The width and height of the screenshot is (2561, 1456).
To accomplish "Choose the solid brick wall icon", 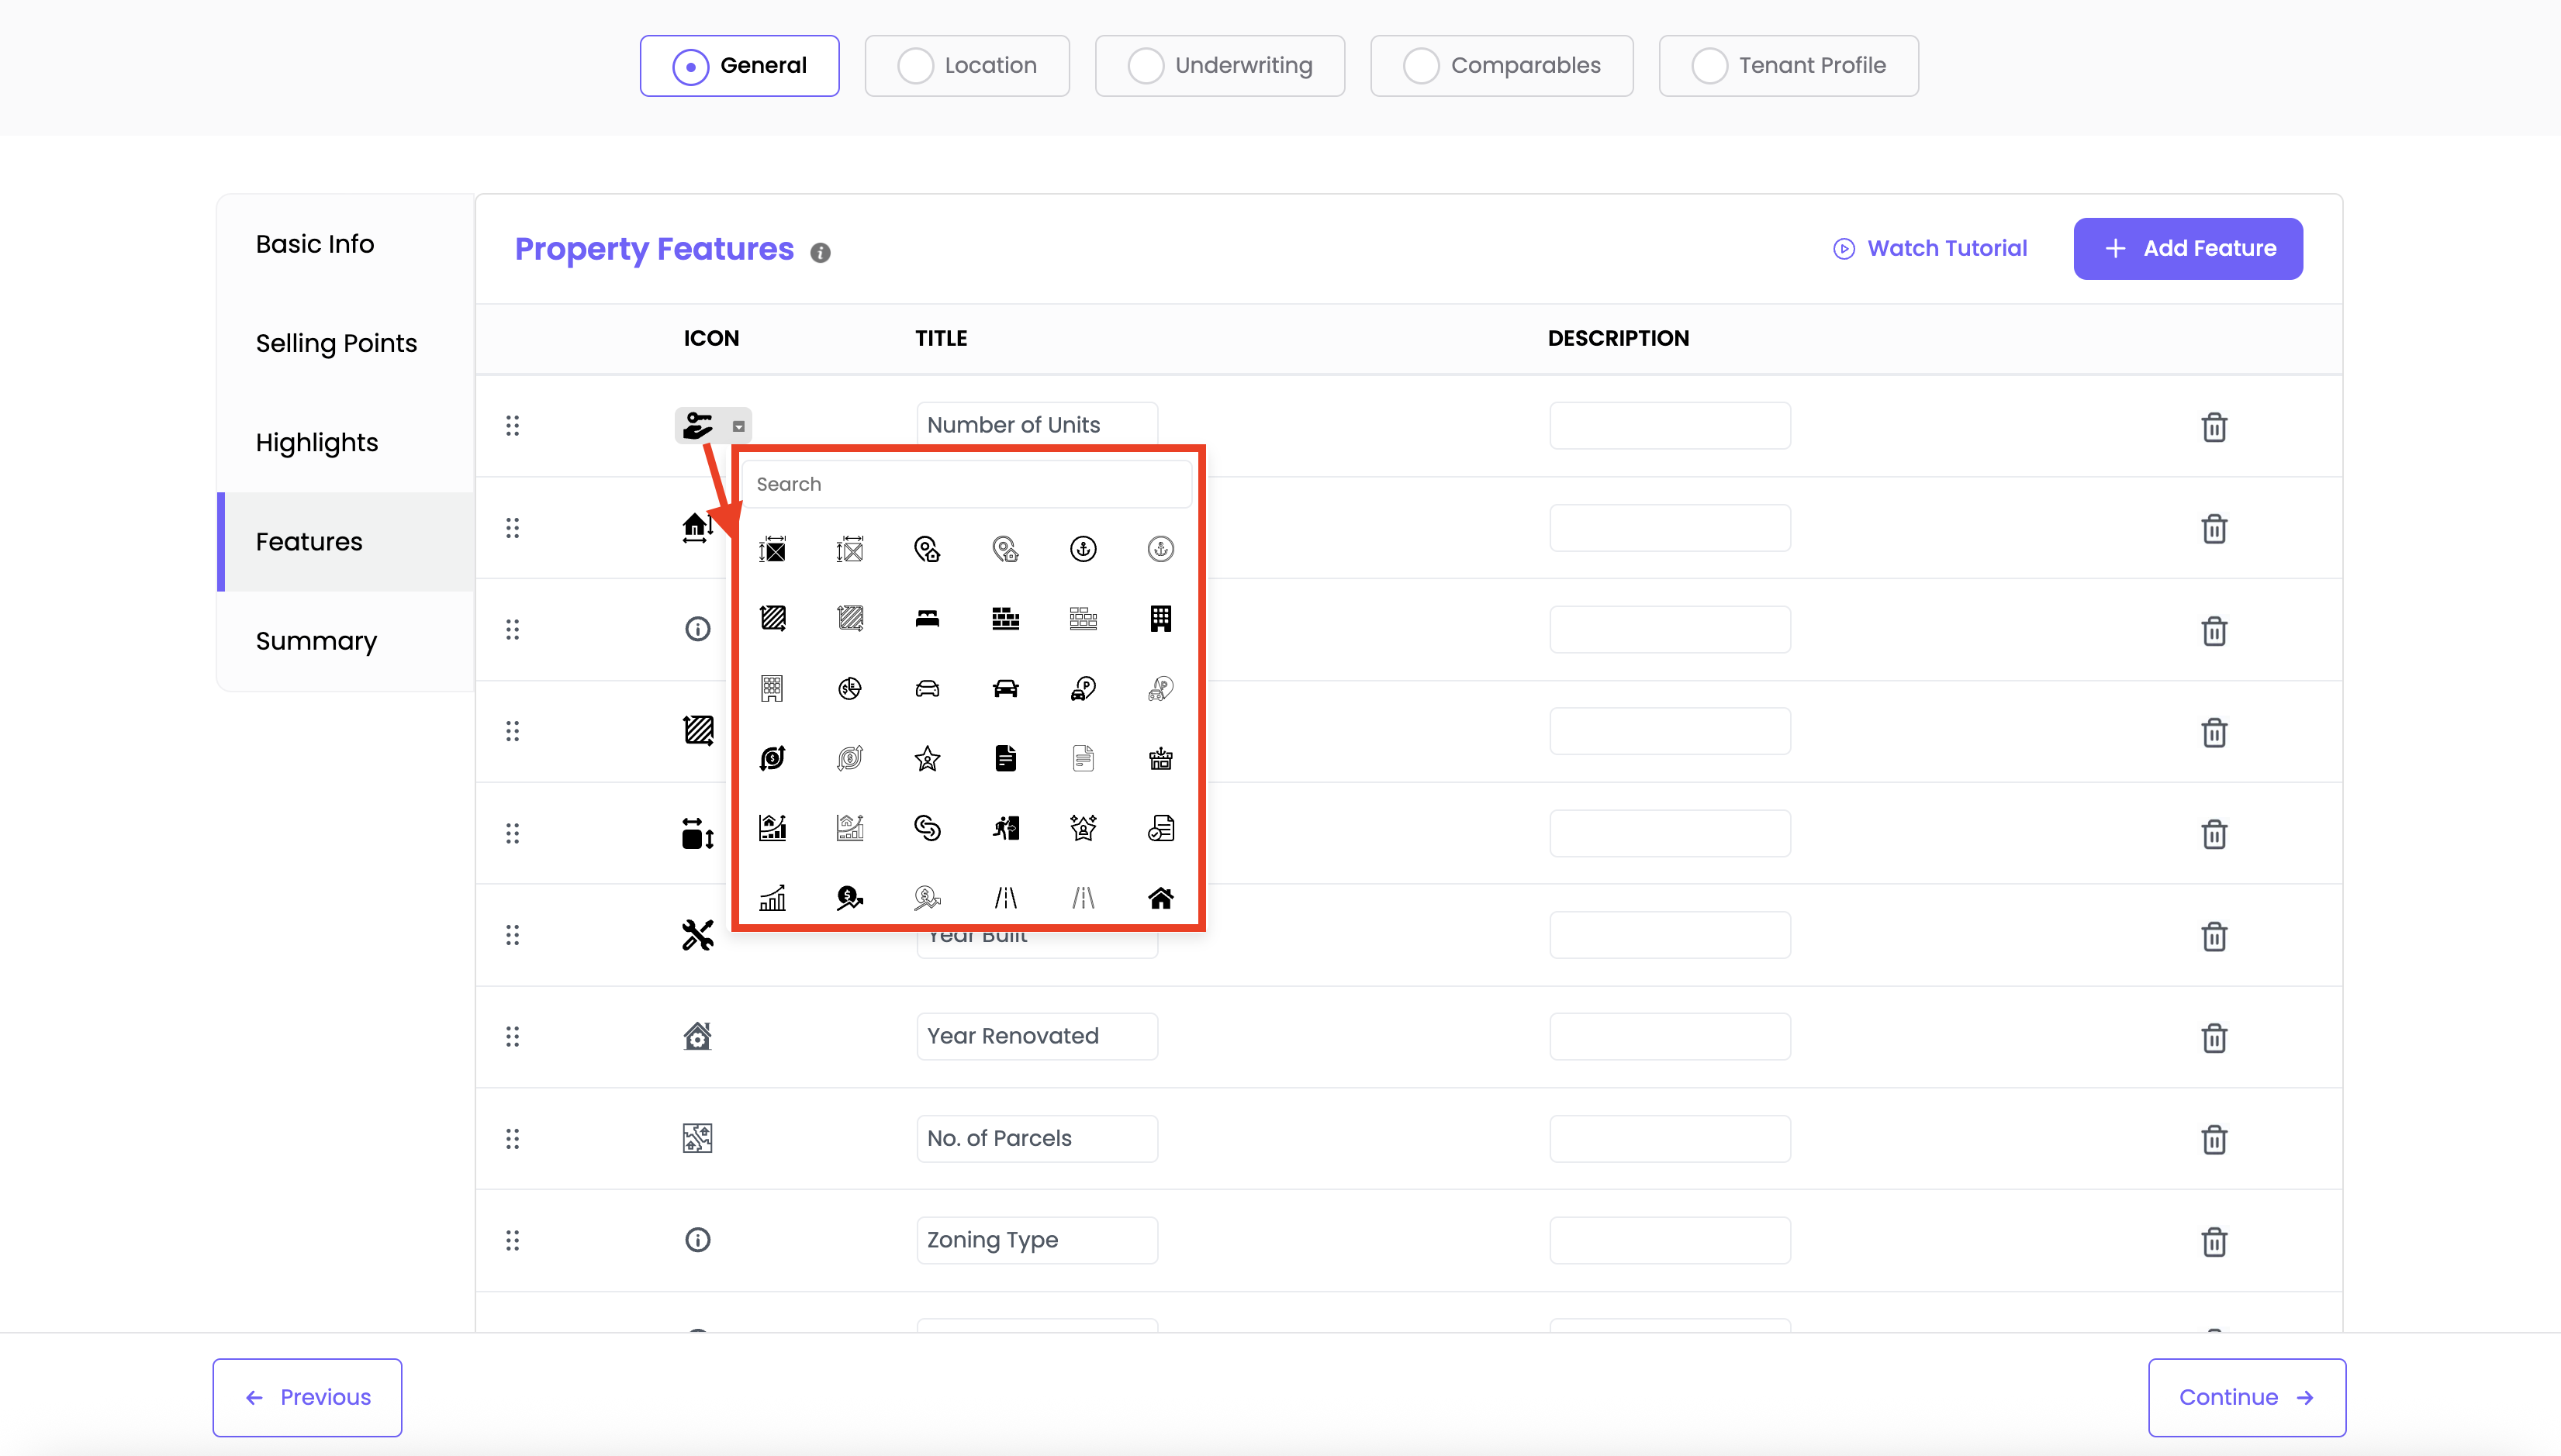I will pos(1004,618).
